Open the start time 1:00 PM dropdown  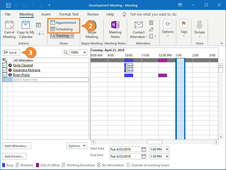click(167, 149)
